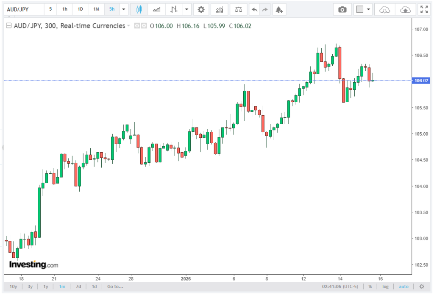Select the candlestick chart style icon

coord(139,9)
